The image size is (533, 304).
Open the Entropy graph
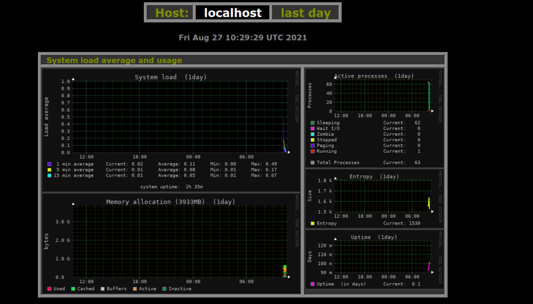[374, 200]
